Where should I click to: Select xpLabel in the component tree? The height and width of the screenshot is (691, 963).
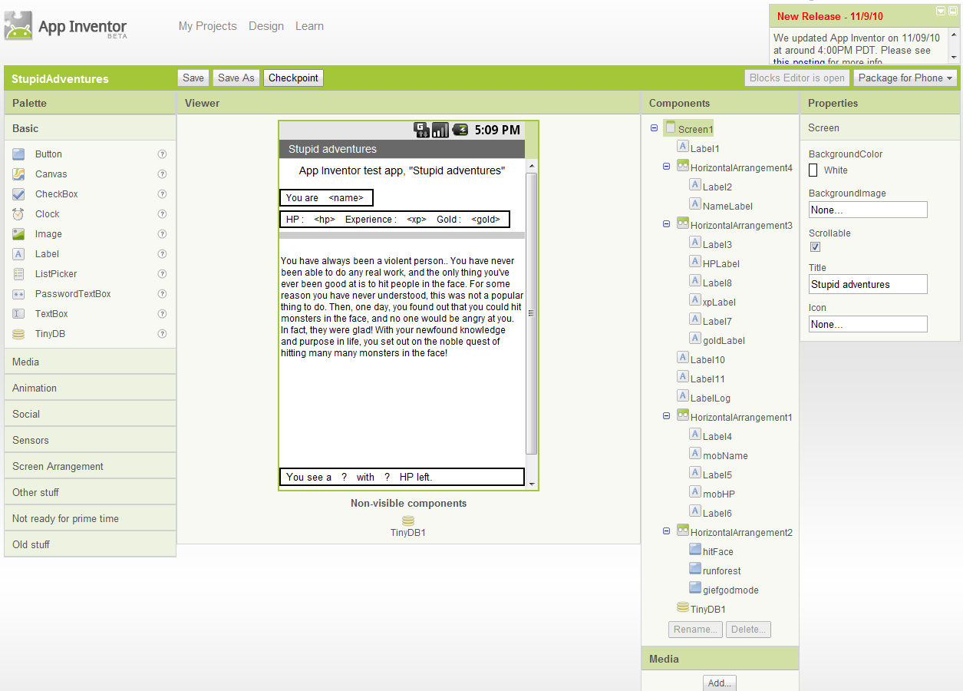(719, 302)
